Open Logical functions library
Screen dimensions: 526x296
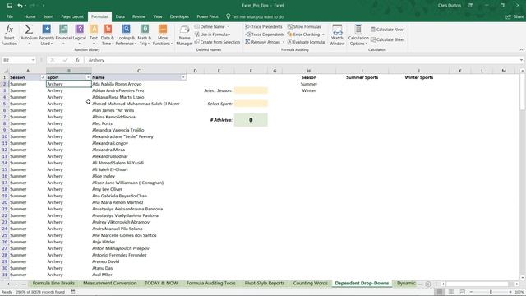click(80, 35)
